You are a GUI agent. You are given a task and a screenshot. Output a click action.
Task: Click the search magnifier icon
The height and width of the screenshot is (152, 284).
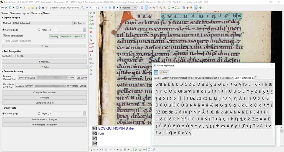82,7
